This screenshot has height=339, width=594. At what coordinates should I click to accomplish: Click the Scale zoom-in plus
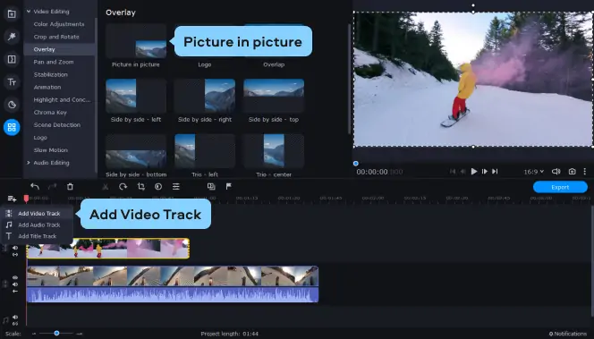(80, 334)
